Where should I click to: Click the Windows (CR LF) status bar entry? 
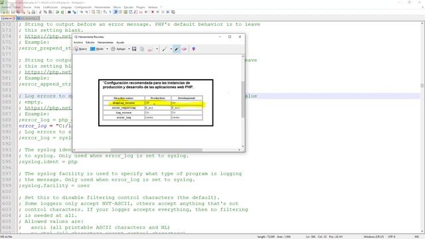(x=373, y=237)
